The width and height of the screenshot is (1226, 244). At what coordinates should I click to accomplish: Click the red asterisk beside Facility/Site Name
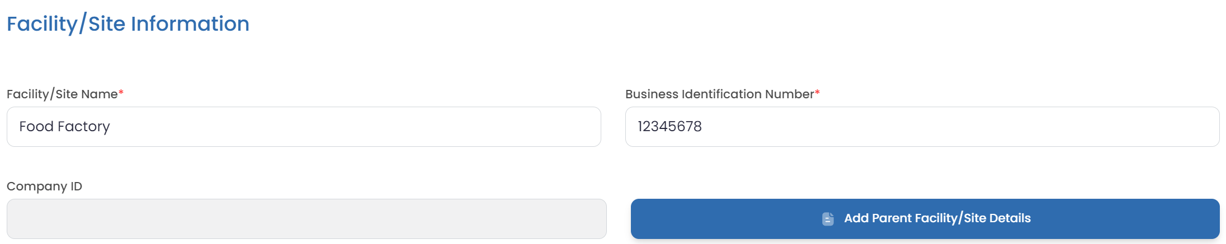pyautogui.click(x=121, y=92)
